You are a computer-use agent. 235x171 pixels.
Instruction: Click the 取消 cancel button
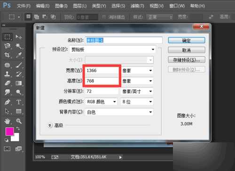[x=187, y=50]
